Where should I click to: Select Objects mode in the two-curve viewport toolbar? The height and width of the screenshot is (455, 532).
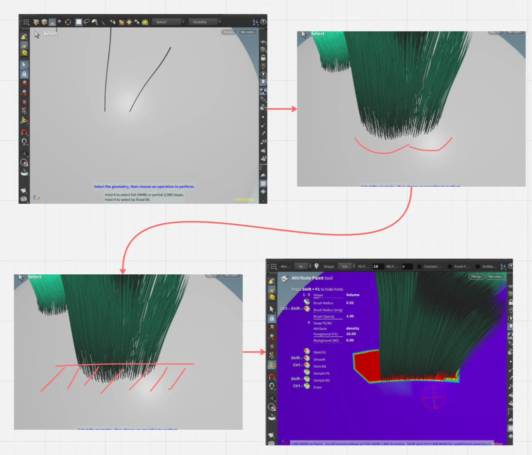36,22
